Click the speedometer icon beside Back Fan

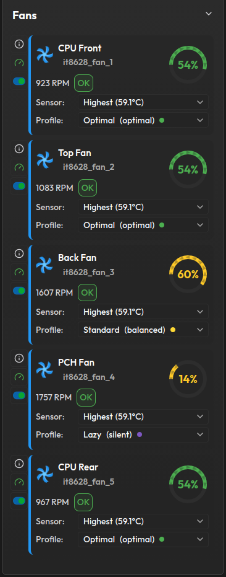tap(19, 272)
